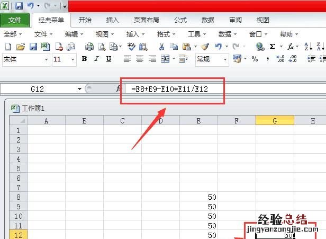Click the formula bar input field
Screen dimensions: 326x239
[x=225, y=89]
